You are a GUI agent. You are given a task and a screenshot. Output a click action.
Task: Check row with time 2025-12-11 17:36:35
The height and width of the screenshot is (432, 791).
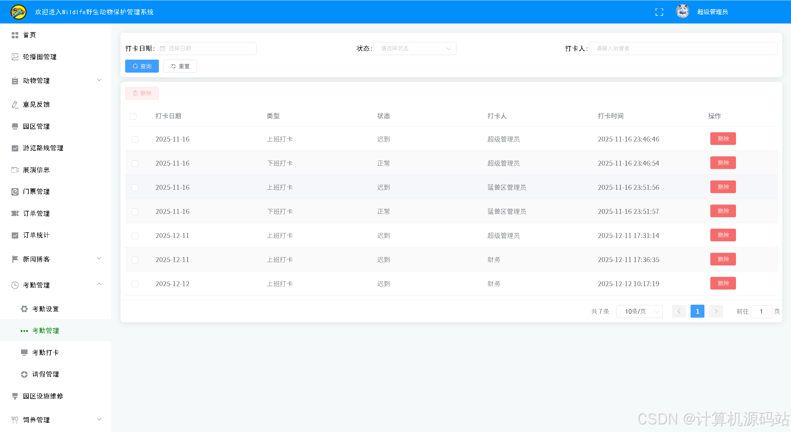[135, 260]
